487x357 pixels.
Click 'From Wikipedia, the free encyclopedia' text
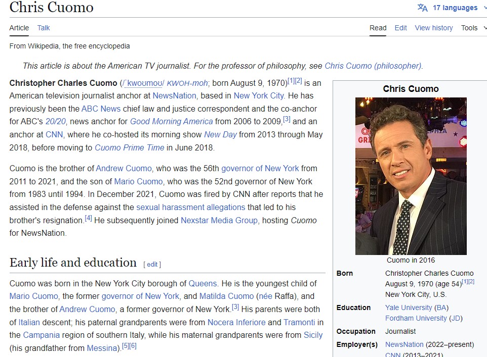69,46
